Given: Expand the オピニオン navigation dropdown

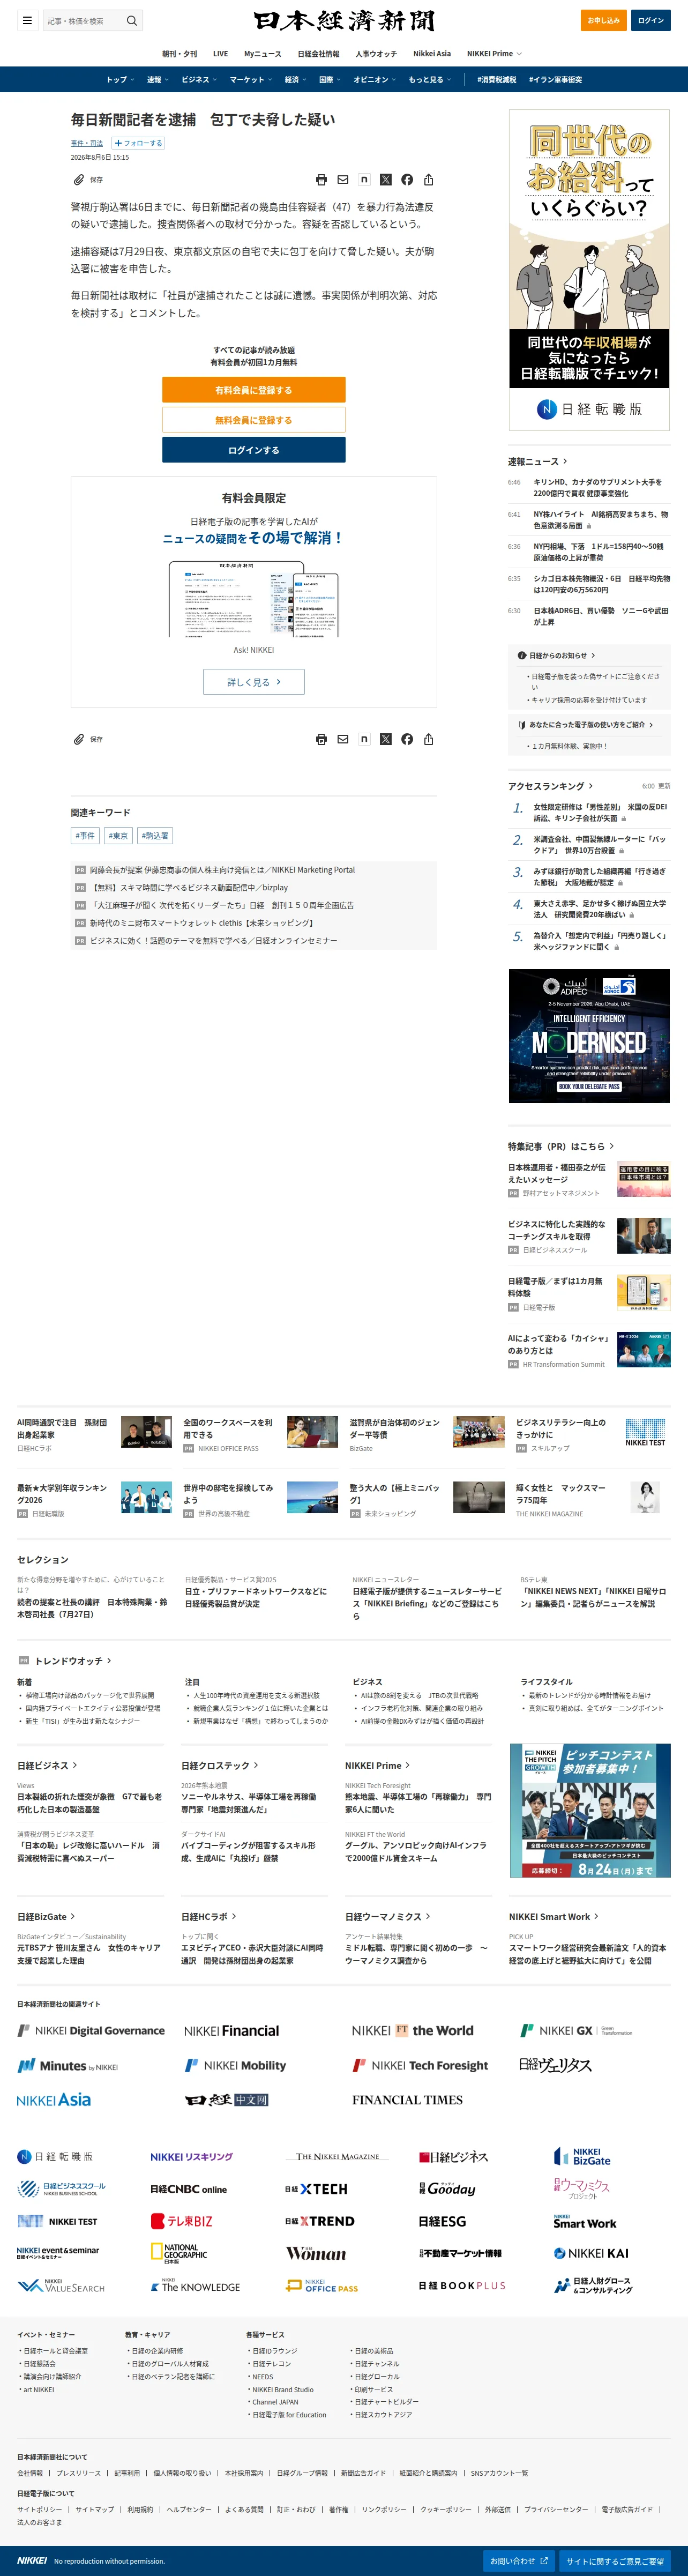Looking at the screenshot, I should tap(375, 80).
